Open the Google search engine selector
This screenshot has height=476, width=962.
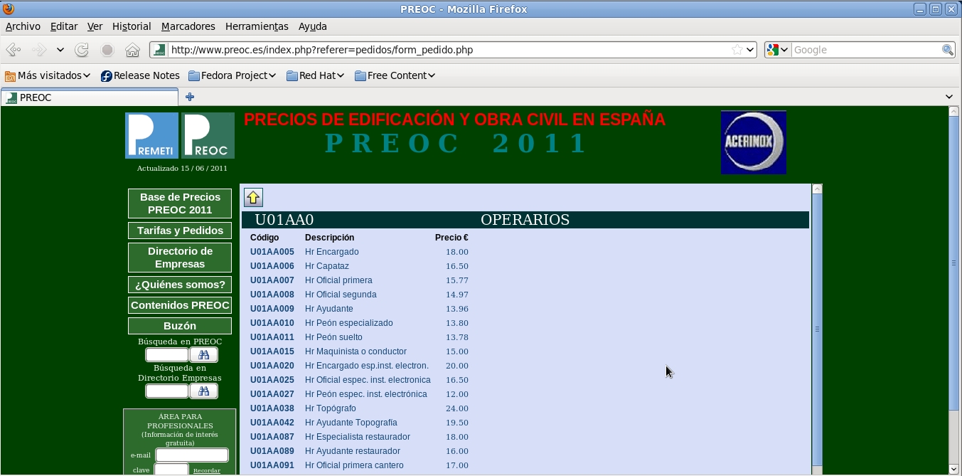pos(778,50)
